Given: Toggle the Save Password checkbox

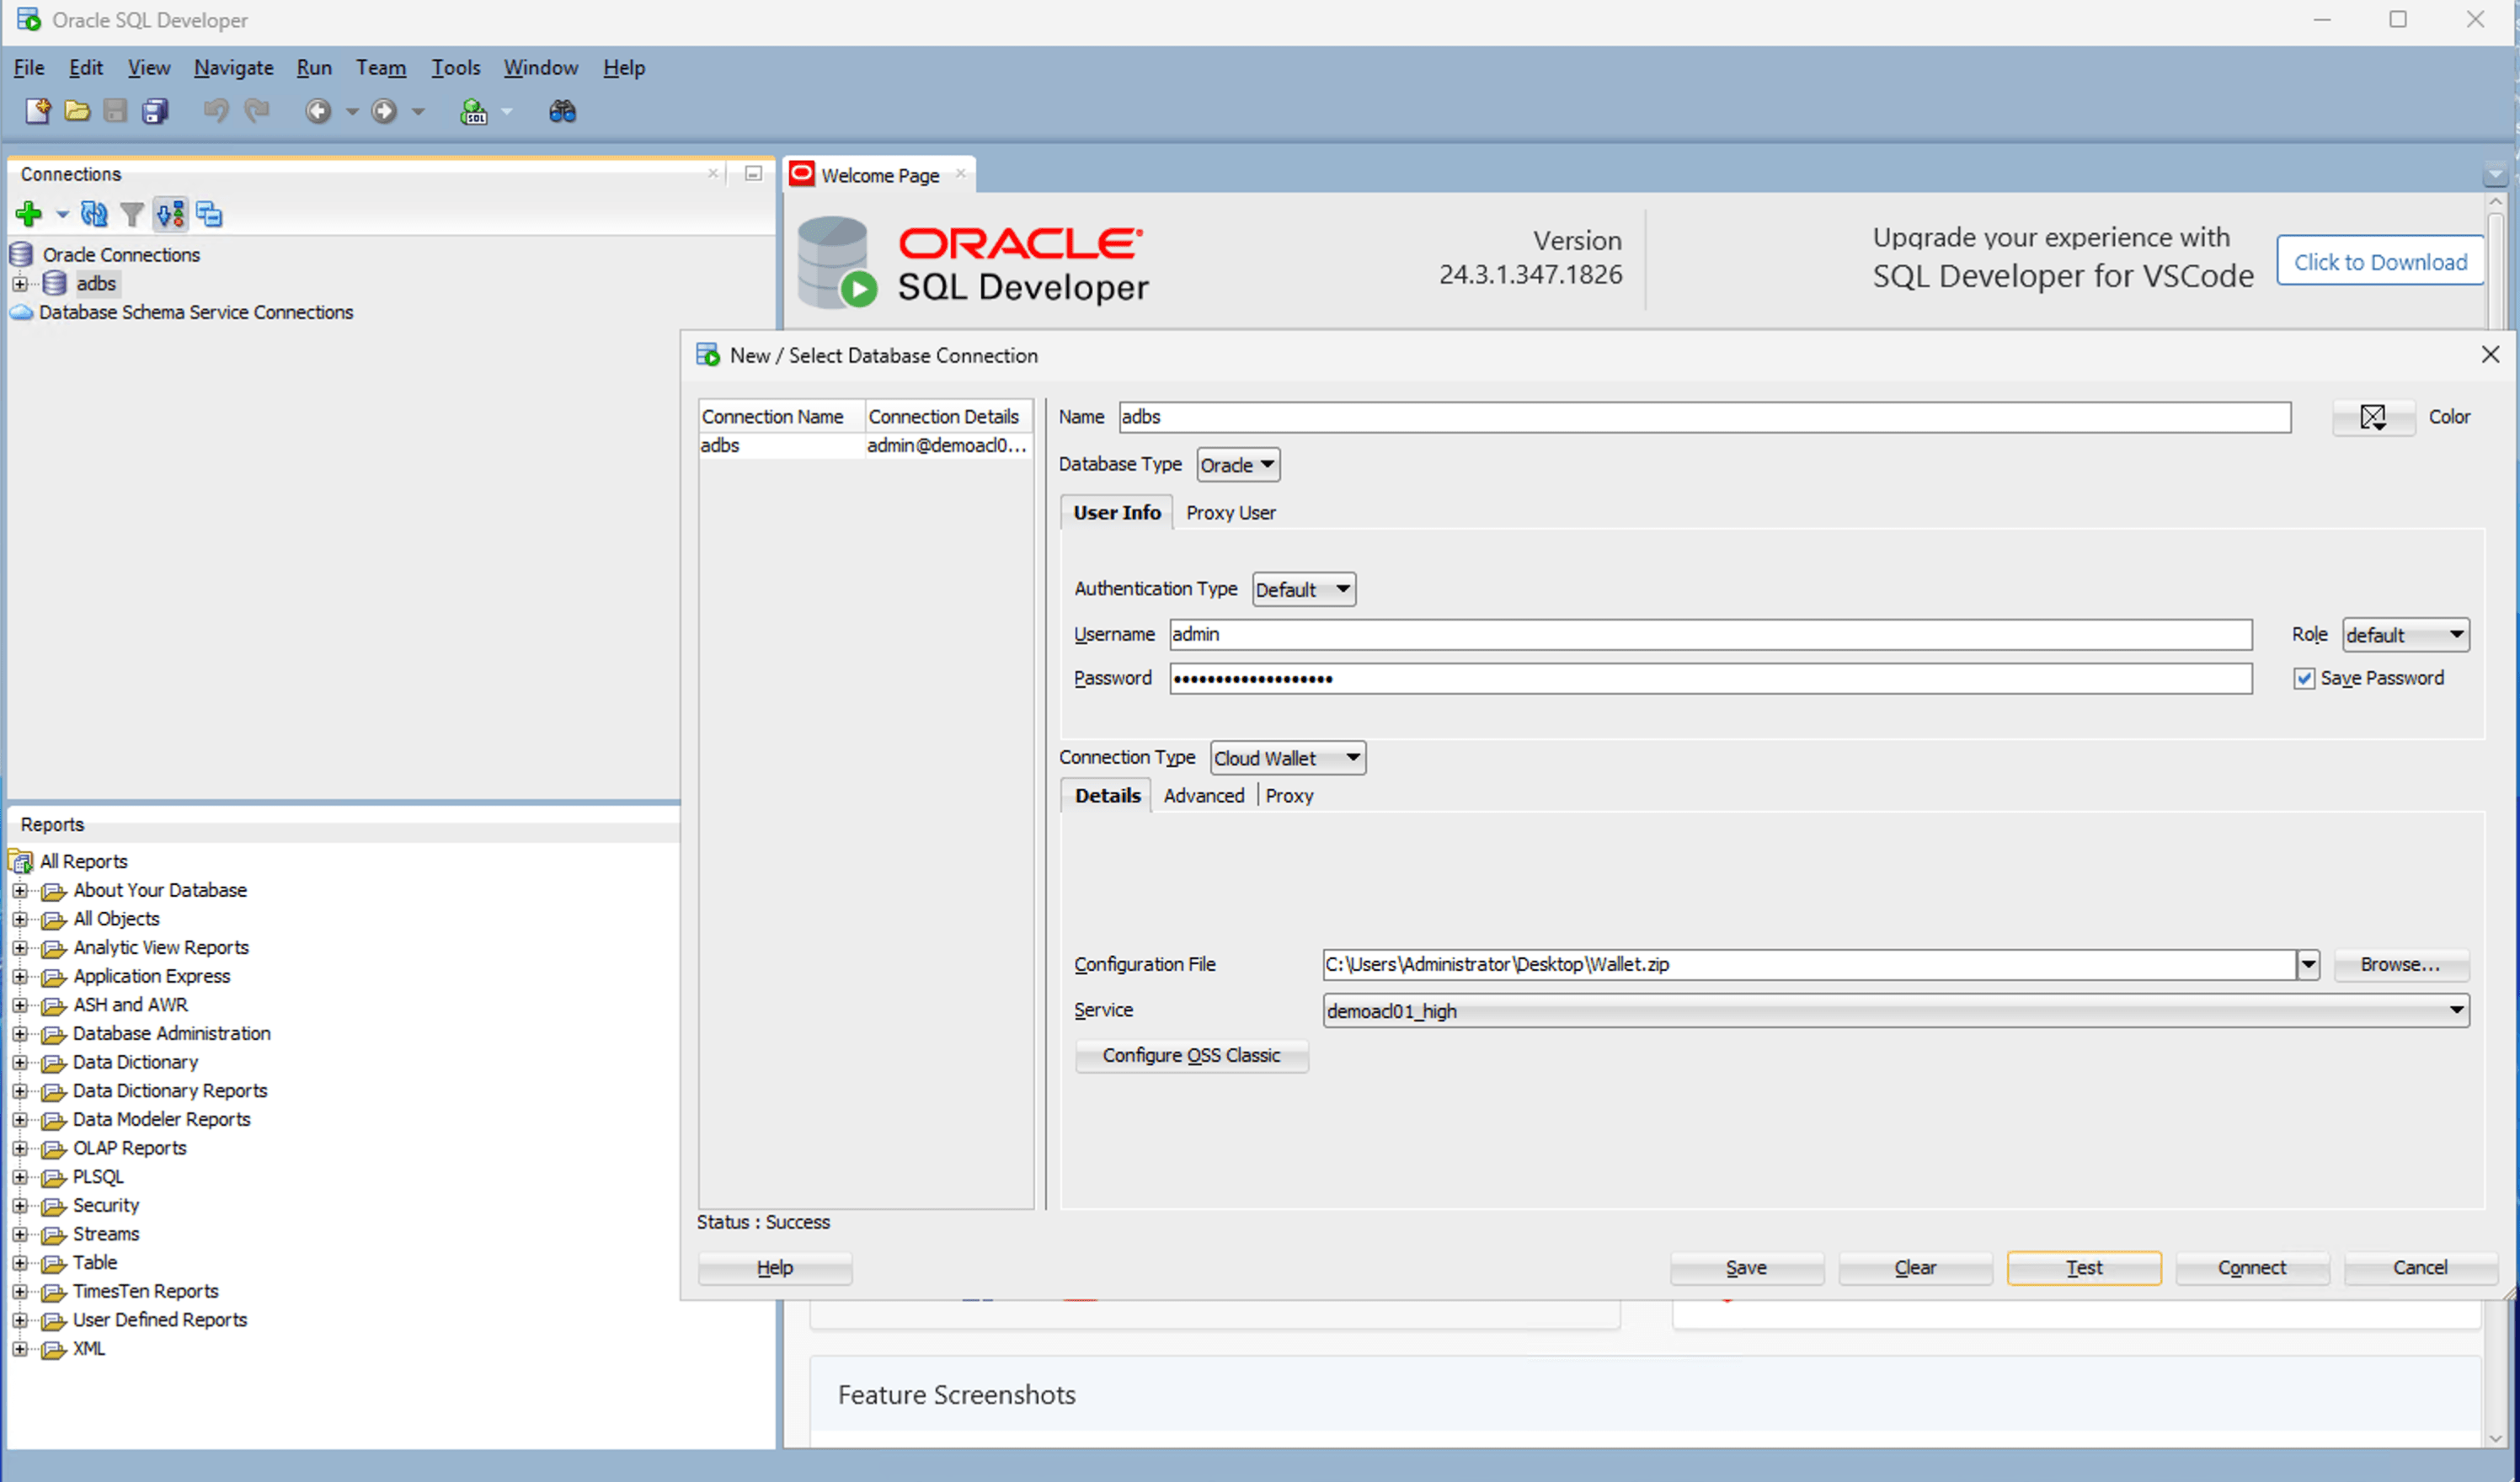Looking at the screenshot, I should click(x=2304, y=678).
